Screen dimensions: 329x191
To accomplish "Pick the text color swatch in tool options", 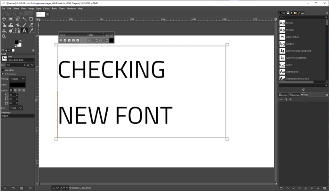I will 17,85.
